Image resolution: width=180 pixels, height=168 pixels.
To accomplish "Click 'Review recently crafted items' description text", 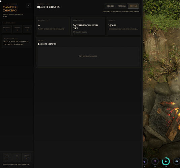I will pos(121,11).
